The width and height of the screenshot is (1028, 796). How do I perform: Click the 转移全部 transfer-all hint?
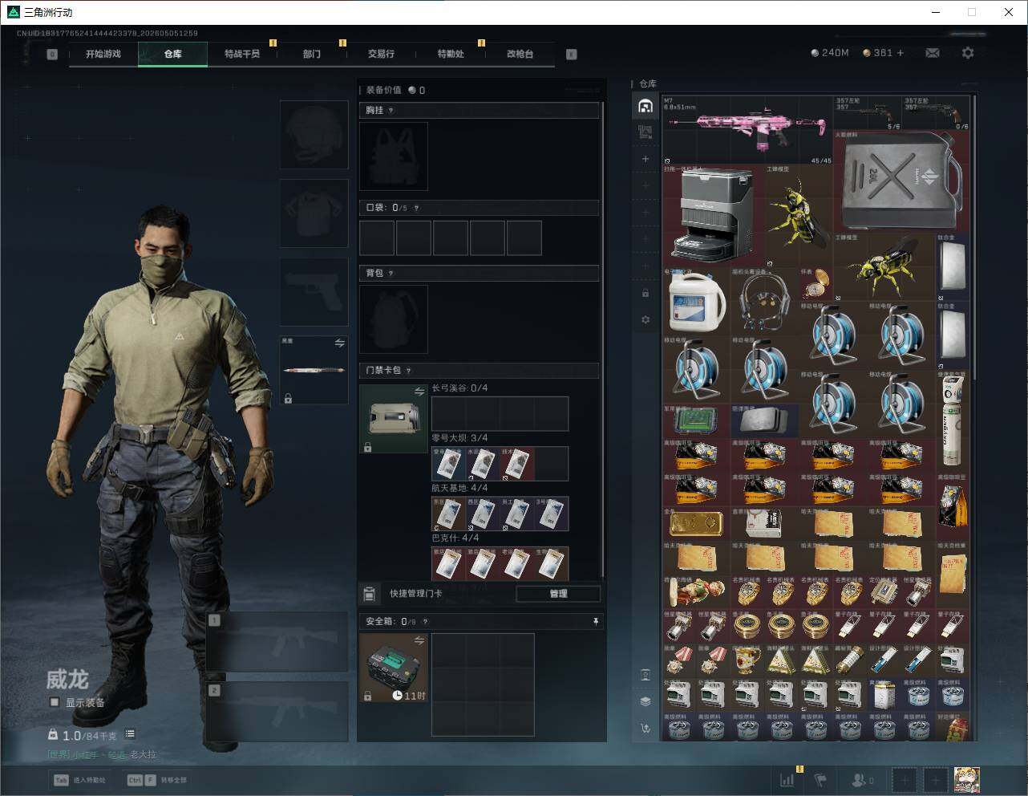[x=157, y=780]
